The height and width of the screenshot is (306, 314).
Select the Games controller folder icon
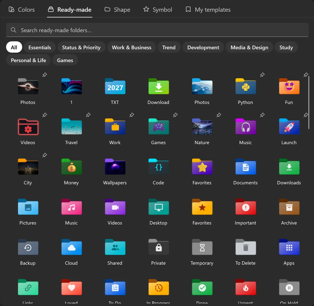[158, 127]
